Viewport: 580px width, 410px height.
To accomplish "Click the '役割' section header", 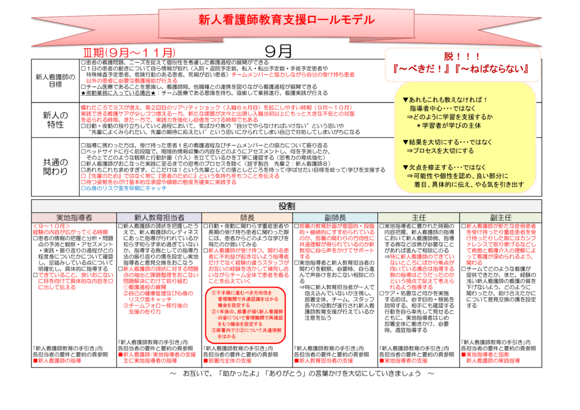I will pos(287,206).
